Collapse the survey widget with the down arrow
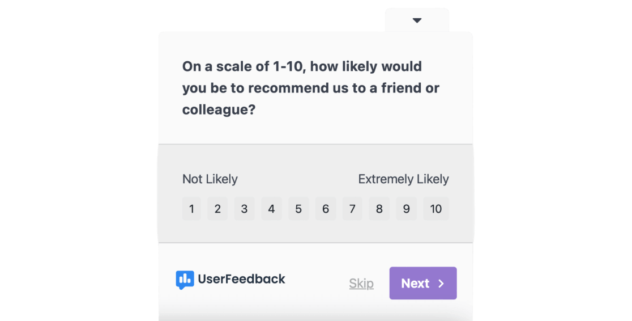 click(417, 20)
